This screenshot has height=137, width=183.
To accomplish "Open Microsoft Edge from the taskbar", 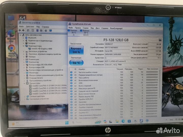I will click(x=123, y=121).
